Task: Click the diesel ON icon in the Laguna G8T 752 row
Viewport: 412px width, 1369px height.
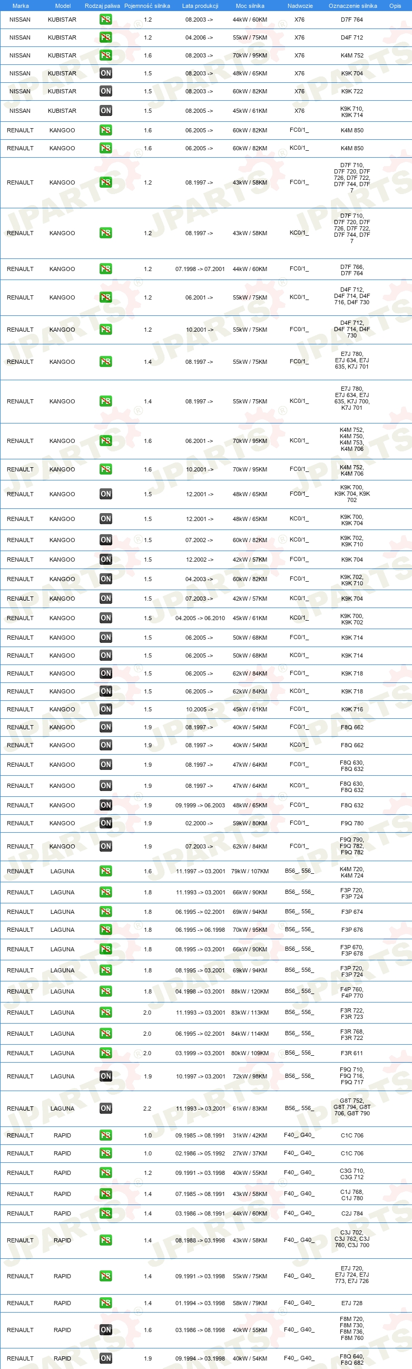Action: pyautogui.click(x=106, y=1108)
